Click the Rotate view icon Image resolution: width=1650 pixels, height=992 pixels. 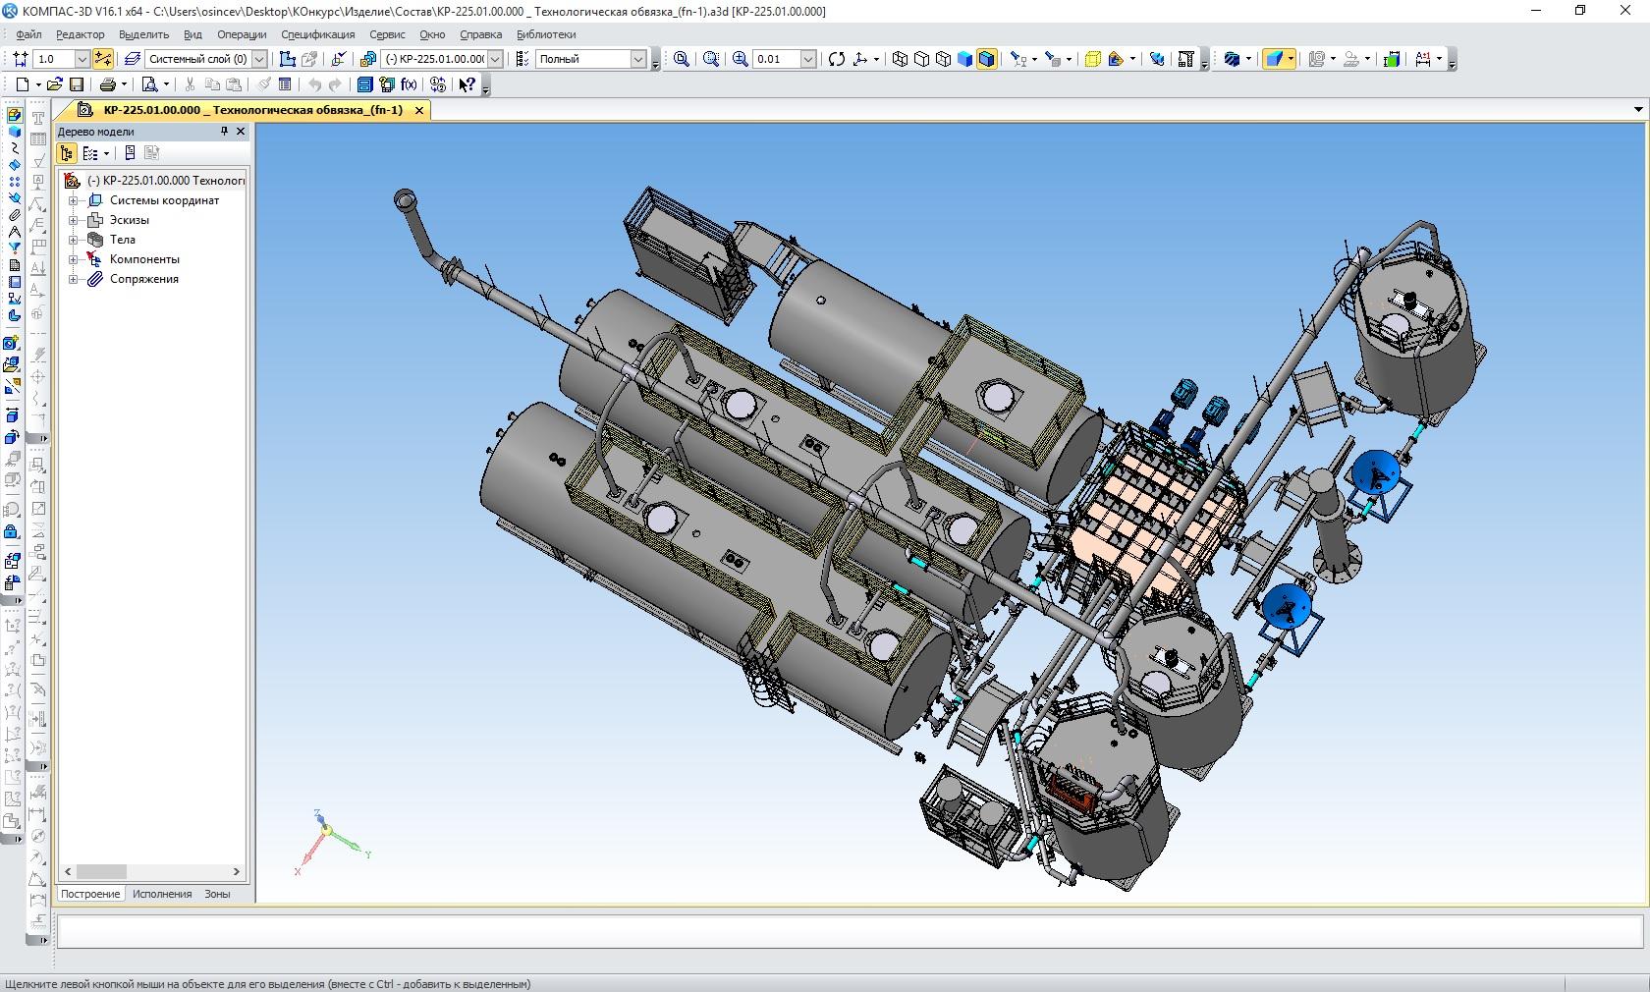pyautogui.click(x=836, y=59)
